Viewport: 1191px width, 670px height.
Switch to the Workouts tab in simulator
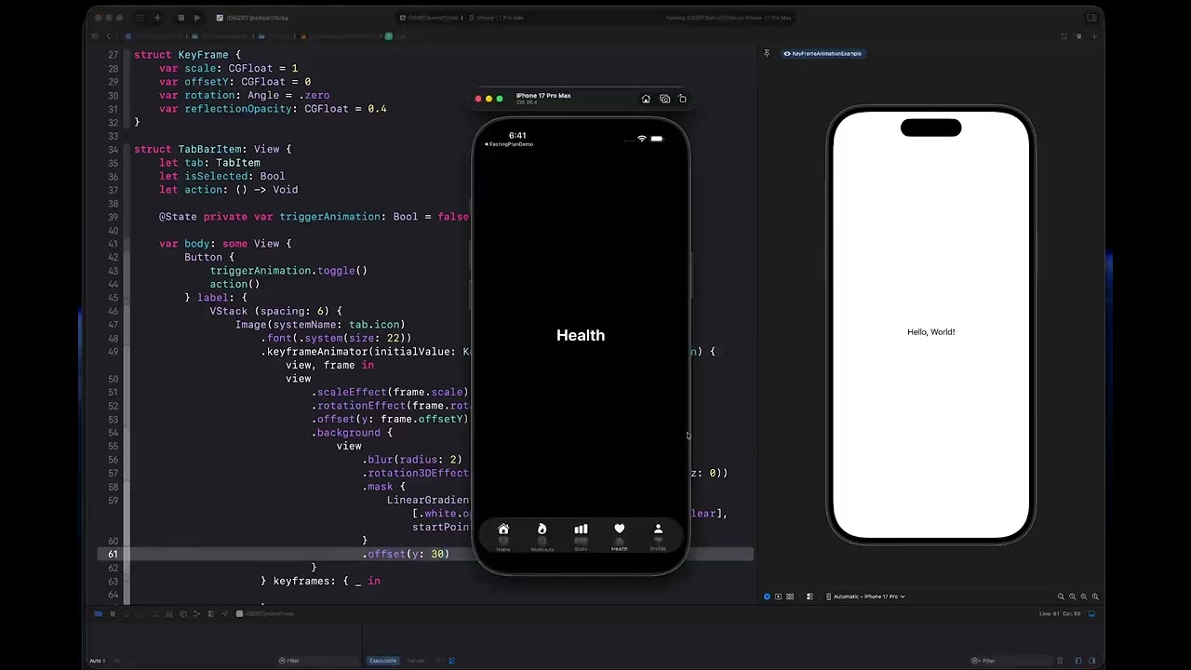click(x=542, y=536)
